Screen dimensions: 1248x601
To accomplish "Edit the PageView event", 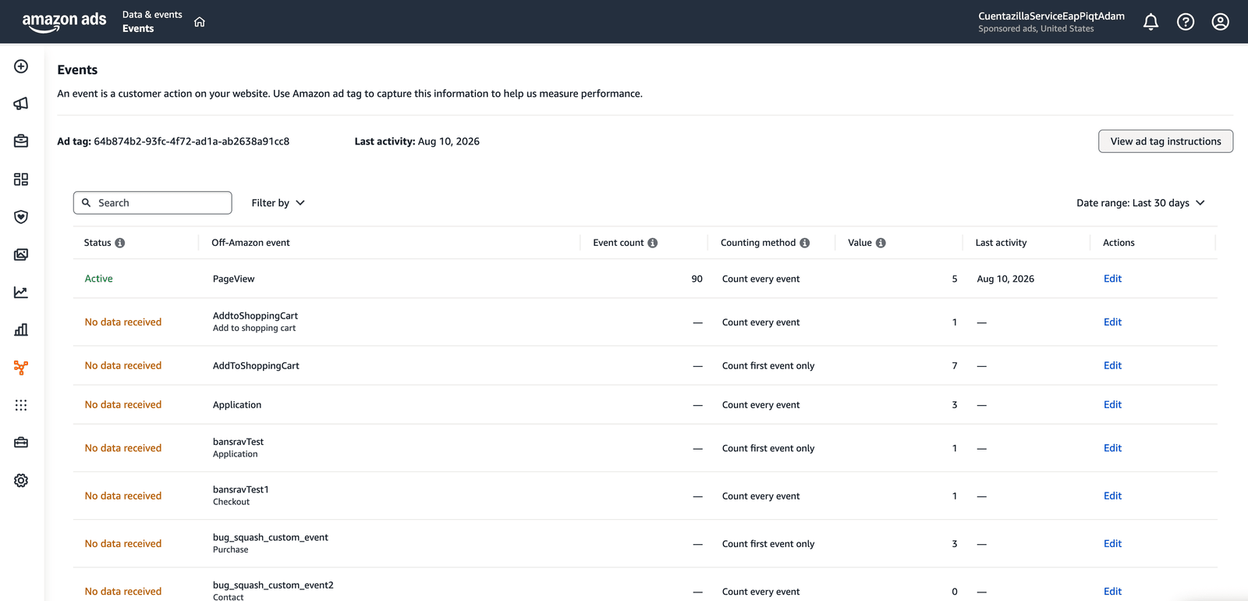I will pyautogui.click(x=1112, y=279).
